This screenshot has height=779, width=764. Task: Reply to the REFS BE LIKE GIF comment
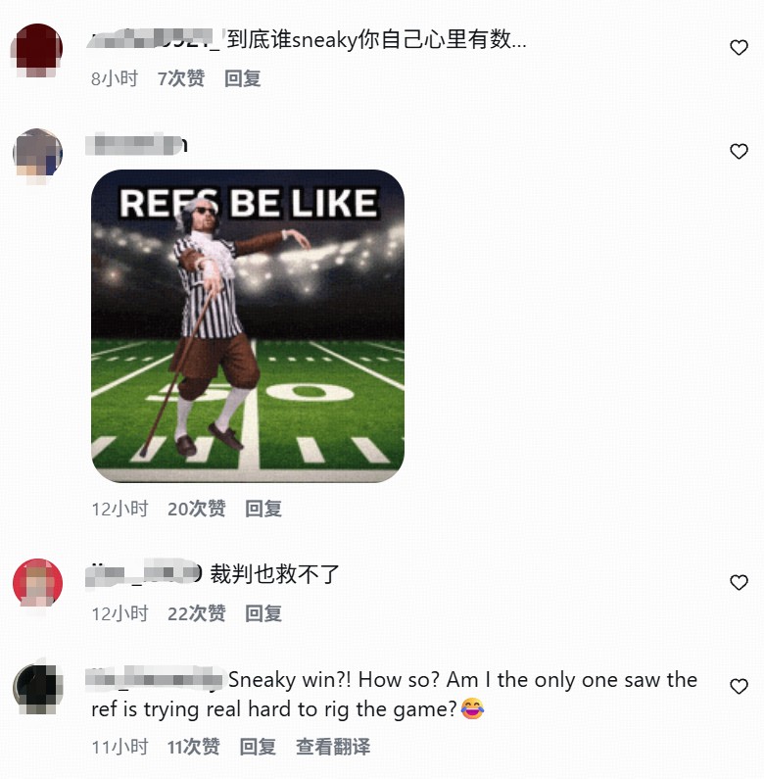click(263, 509)
